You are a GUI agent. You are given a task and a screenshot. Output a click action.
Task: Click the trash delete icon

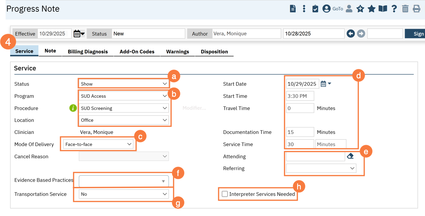point(405,9)
